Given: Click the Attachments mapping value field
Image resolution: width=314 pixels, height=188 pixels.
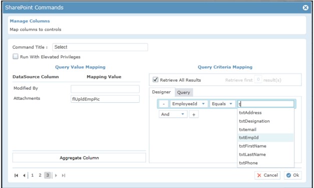Looking at the screenshot, I should point(105,99).
